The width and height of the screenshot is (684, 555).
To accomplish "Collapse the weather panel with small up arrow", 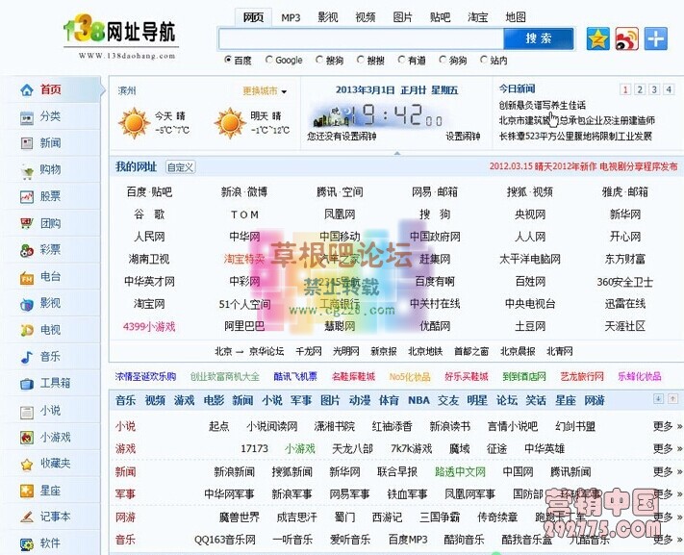I will [x=397, y=153].
